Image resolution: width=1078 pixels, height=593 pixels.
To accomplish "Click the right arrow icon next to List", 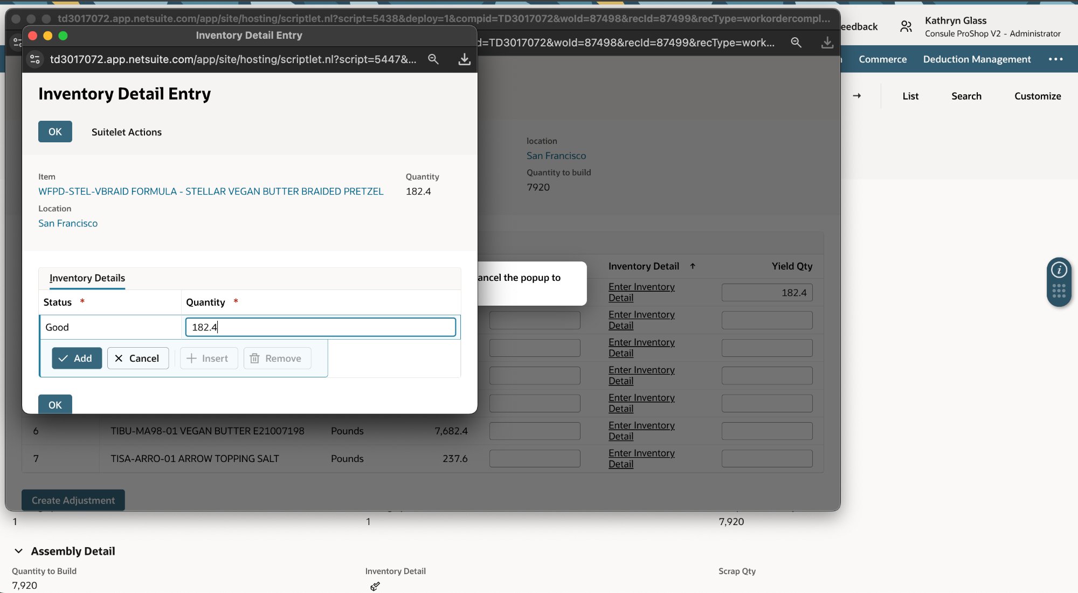I will (856, 96).
